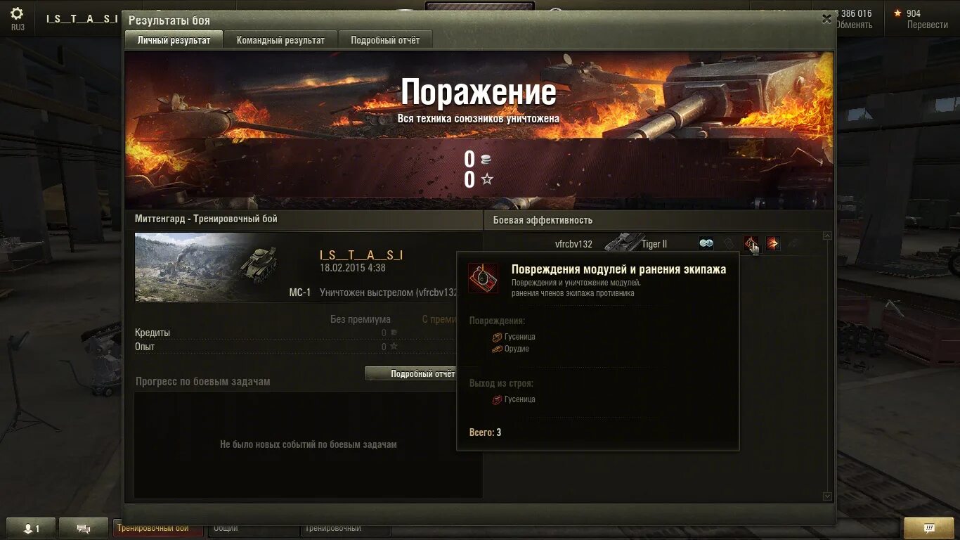Open settings gear icon above RU3
960x540 pixels.
tap(17, 13)
